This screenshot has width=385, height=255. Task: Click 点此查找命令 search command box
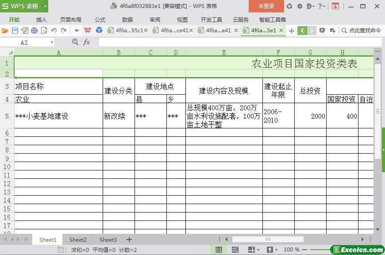(361, 31)
